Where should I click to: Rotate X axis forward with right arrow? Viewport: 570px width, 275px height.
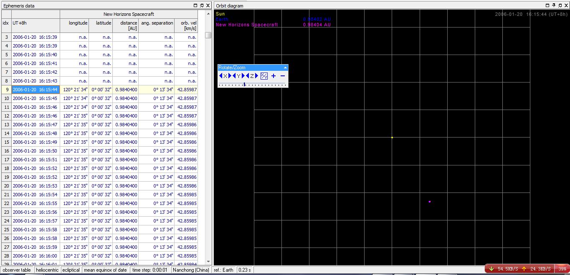click(230, 76)
